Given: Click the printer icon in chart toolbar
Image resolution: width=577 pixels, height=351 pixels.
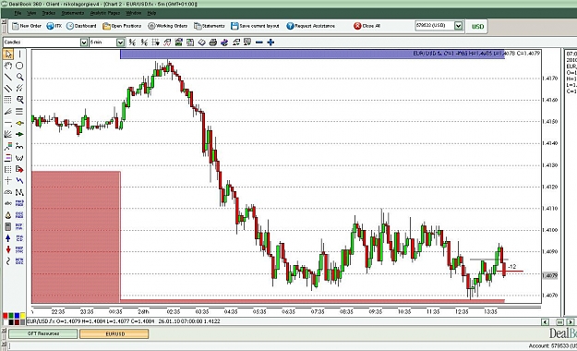Looking at the screenshot, I should point(212,42).
